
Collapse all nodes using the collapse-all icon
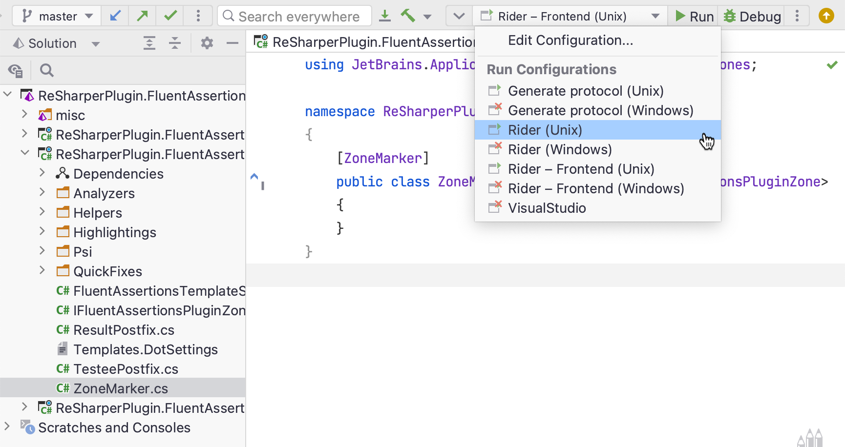click(174, 43)
